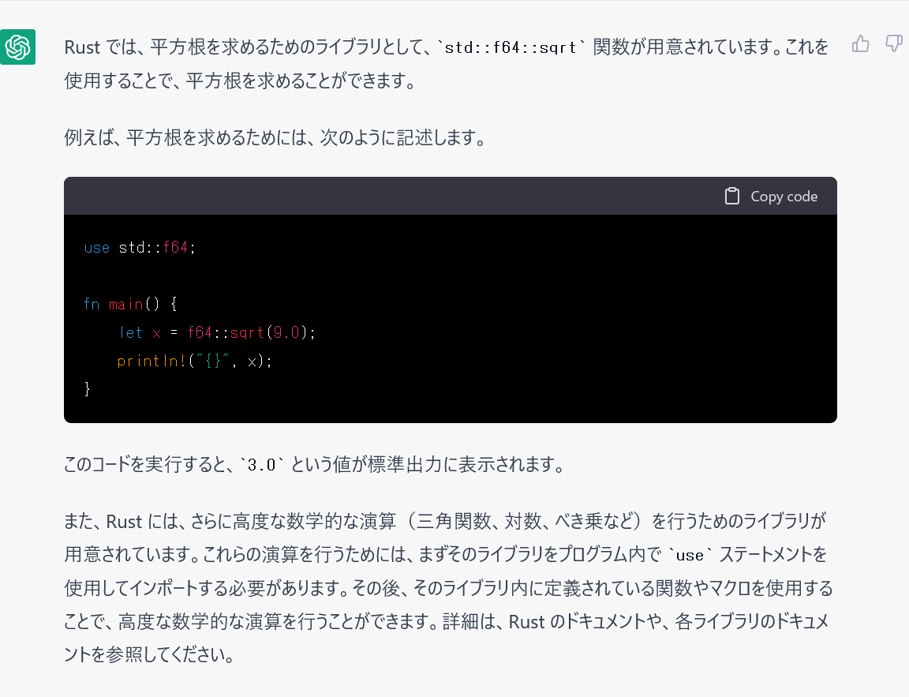Click the text ントを参照してください。
909x697 pixels.
click(x=150, y=654)
